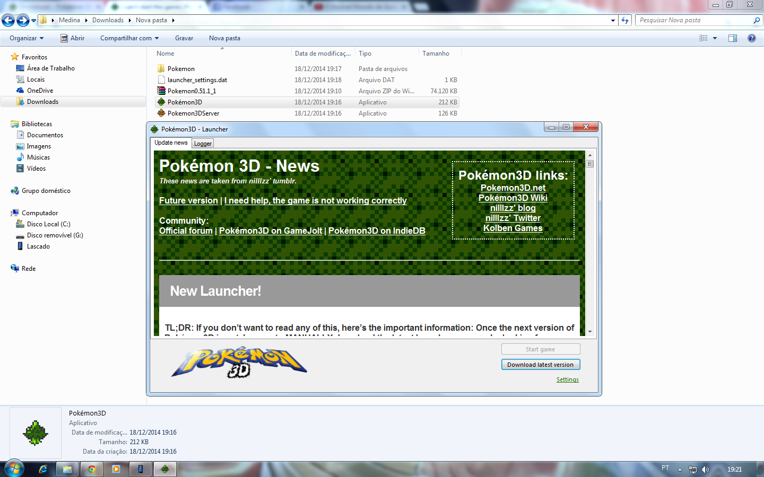Screen dimensions: 764x477
Task: Switch to the Update news tab
Action: (171, 143)
